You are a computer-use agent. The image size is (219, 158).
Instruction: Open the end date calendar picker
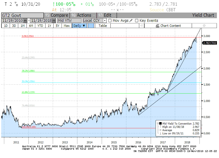click(x=54, y=21)
